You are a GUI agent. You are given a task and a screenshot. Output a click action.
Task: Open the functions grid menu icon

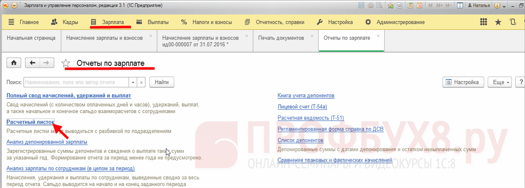[484, 22]
